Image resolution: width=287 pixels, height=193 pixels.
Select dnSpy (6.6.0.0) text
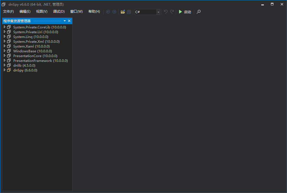point(25,70)
